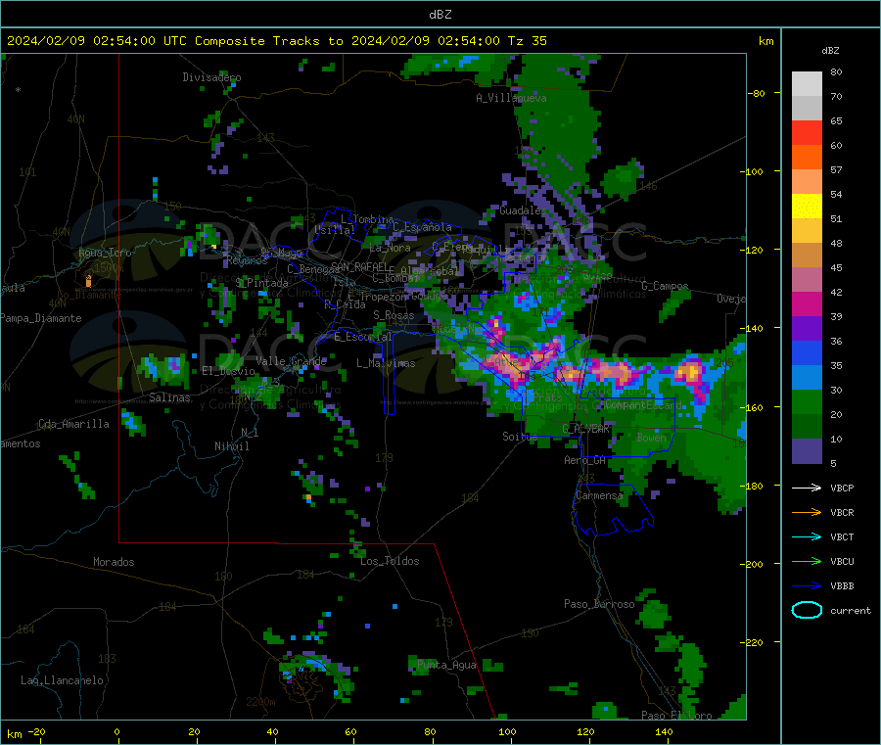881x745 pixels.
Task: Click the 'Salinas' map label
Action: 169,397
